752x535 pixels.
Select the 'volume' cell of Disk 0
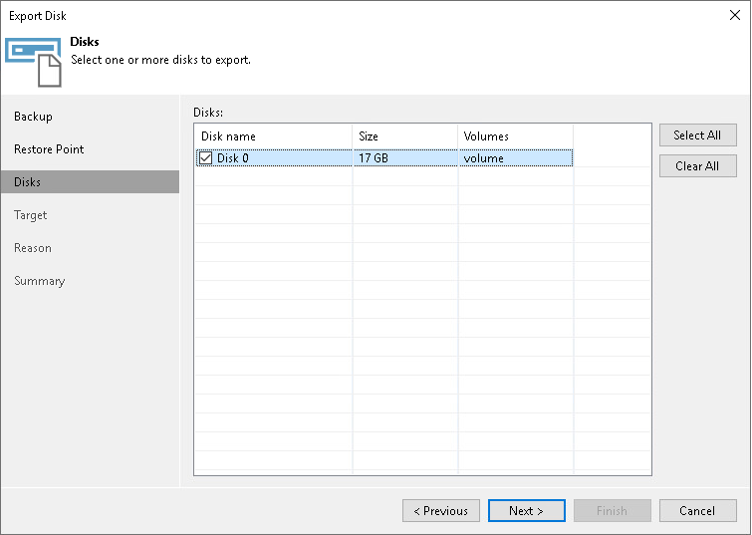(x=516, y=157)
